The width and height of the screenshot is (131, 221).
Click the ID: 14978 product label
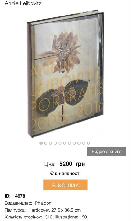[15, 196]
